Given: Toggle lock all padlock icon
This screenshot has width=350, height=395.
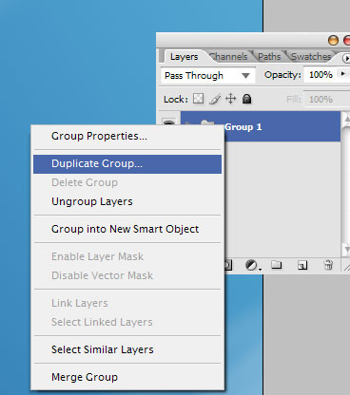Looking at the screenshot, I should tap(246, 99).
